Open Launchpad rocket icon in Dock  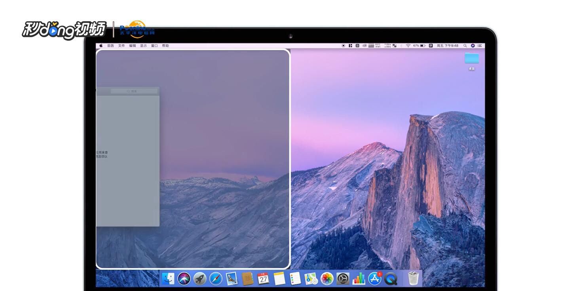[200, 278]
